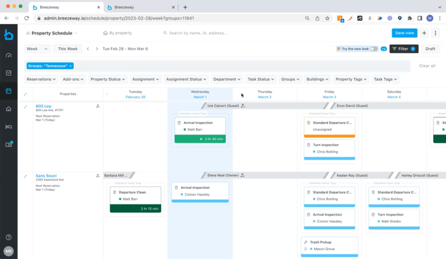
Task: Expand the Assignment filter dropdown
Action: point(145,79)
